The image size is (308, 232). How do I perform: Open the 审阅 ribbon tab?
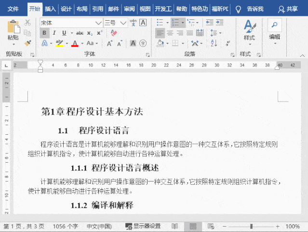point(129,9)
